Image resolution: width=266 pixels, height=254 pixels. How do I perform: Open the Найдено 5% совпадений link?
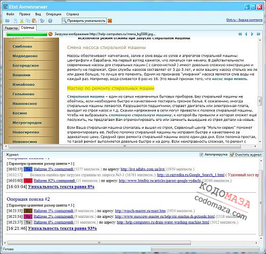point(53,211)
